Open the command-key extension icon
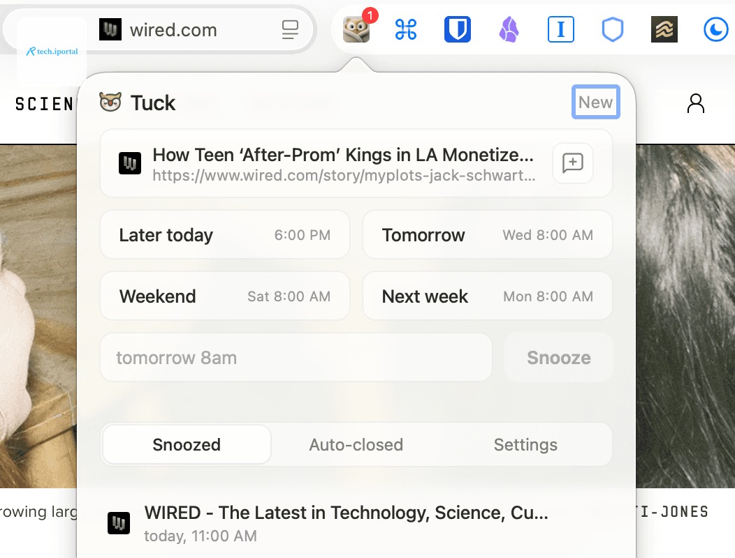 pos(405,29)
